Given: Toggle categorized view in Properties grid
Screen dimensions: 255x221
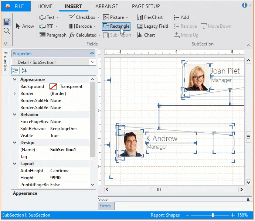Looking at the screenshot, I should point(16,71).
